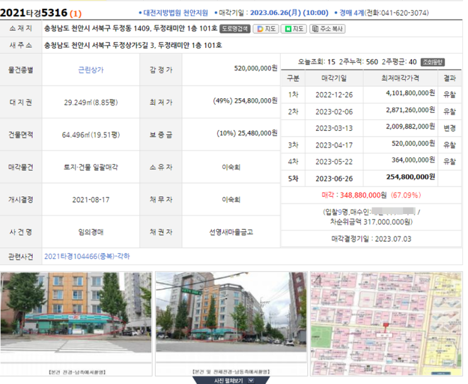Select the 개시결정 date 2021-08-17
The height and width of the screenshot is (384, 468).
(91, 200)
